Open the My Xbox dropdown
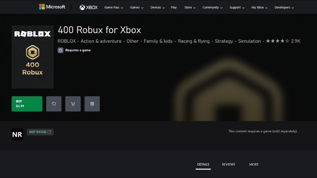 coord(260,8)
